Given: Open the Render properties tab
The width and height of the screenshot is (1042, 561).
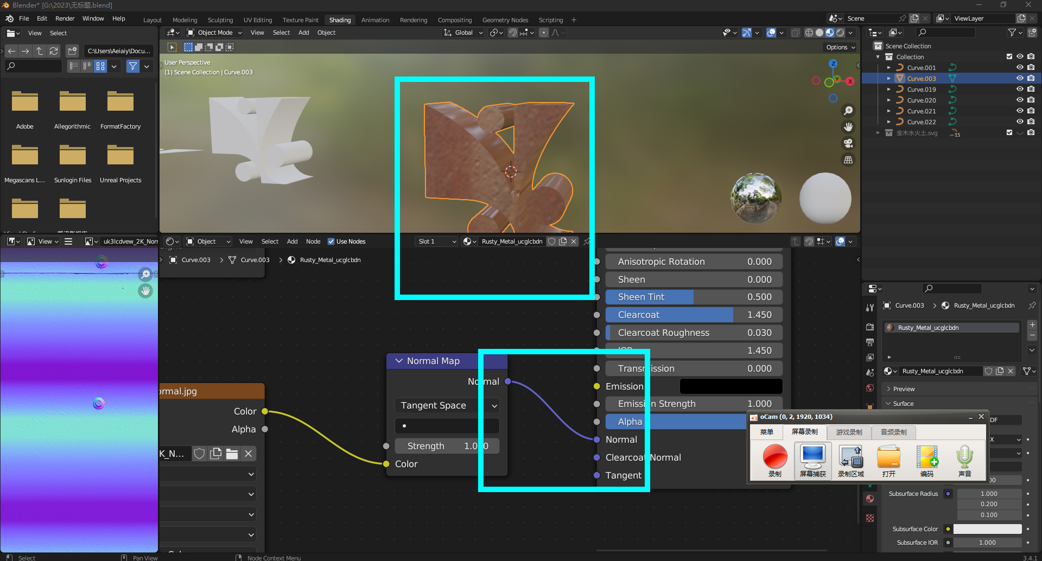Looking at the screenshot, I should [870, 327].
